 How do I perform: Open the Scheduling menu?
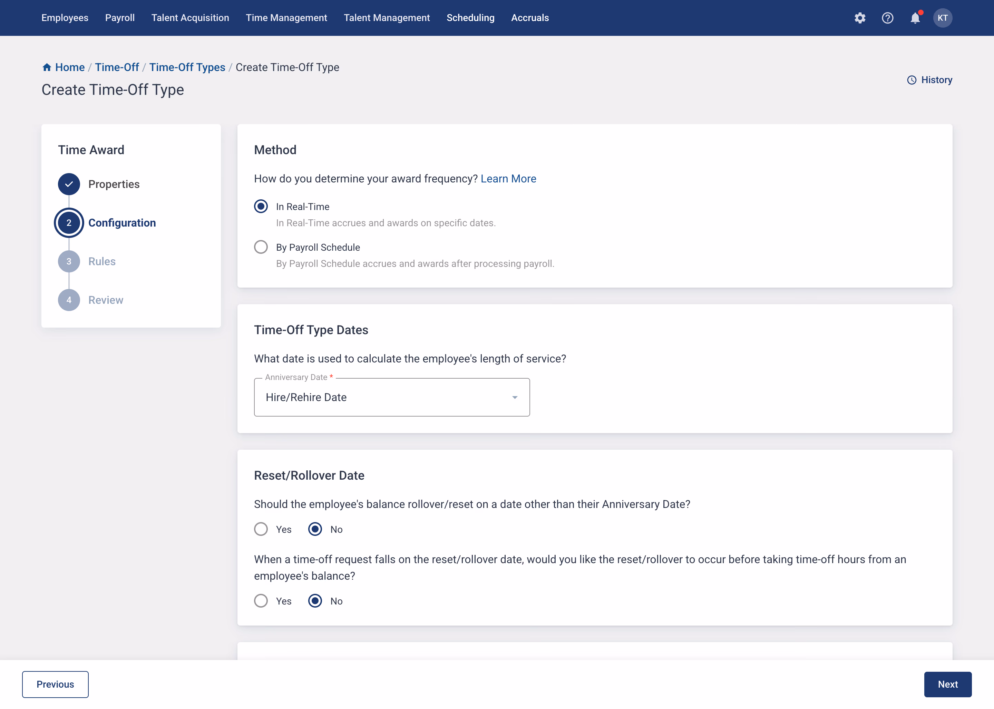pyautogui.click(x=470, y=18)
